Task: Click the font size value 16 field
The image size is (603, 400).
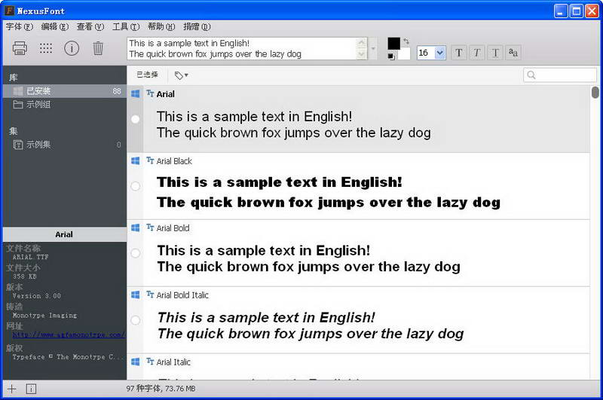Action: pyautogui.click(x=426, y=53)
